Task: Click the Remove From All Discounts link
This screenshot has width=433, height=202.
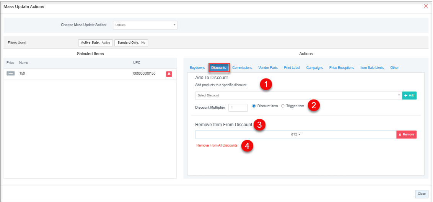Action: (x=217, y=145)
